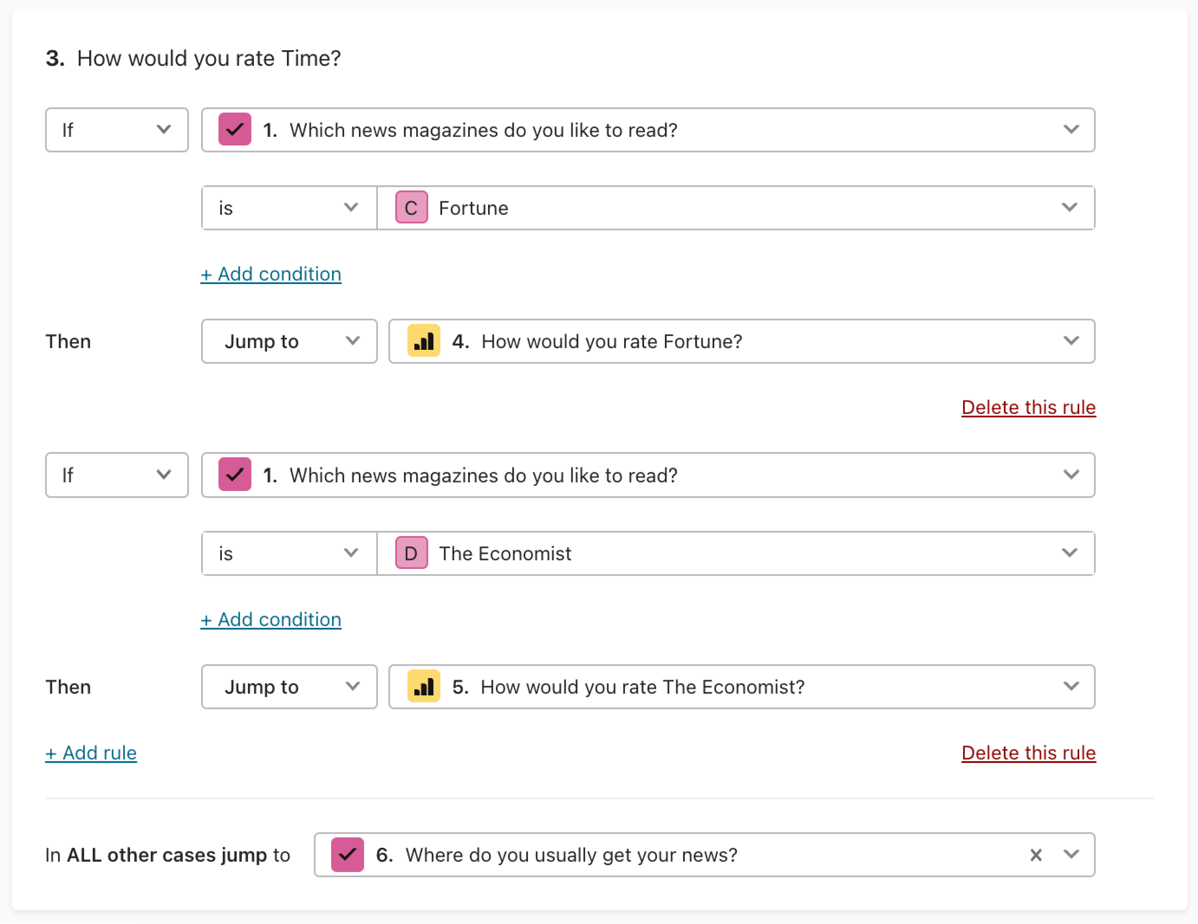Viewport: 1198px width, 924px height.
Task: Click the Add rule link
Action: 91,753
